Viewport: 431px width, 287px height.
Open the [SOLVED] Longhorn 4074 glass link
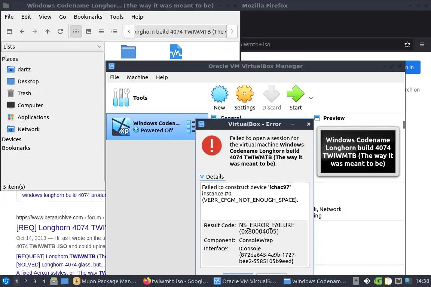point(61,265)
